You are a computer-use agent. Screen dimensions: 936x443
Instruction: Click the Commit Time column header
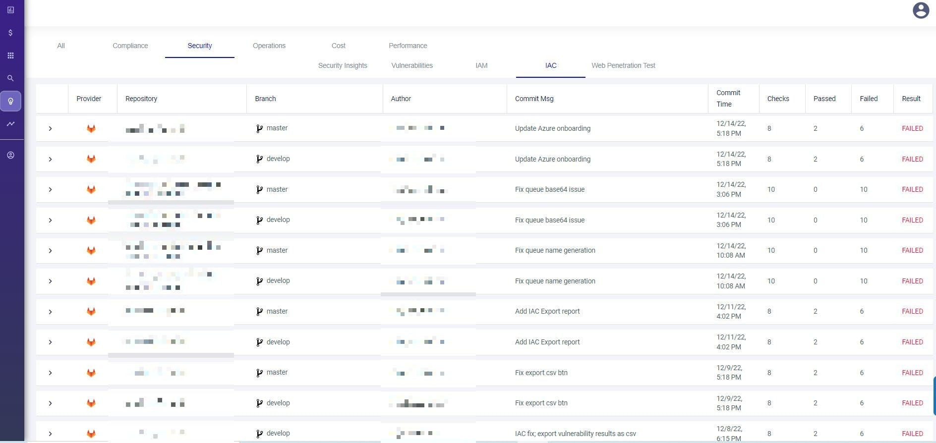[728, 99]
